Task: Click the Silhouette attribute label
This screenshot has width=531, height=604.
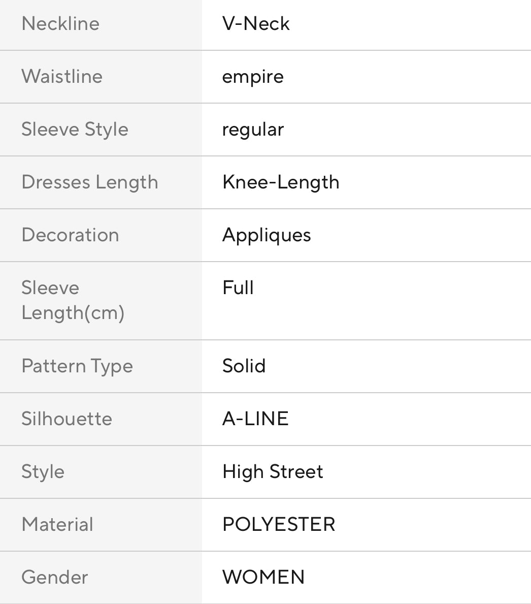Action: [67, 419]
